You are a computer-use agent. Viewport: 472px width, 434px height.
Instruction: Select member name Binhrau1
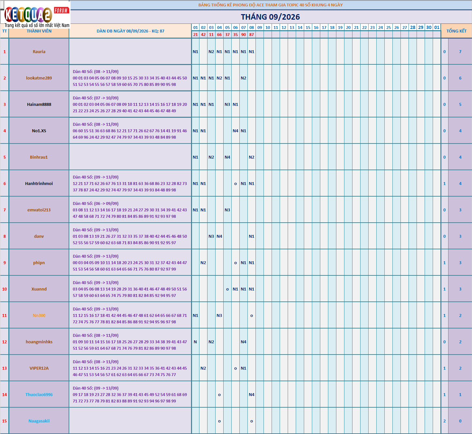[39, 157]
